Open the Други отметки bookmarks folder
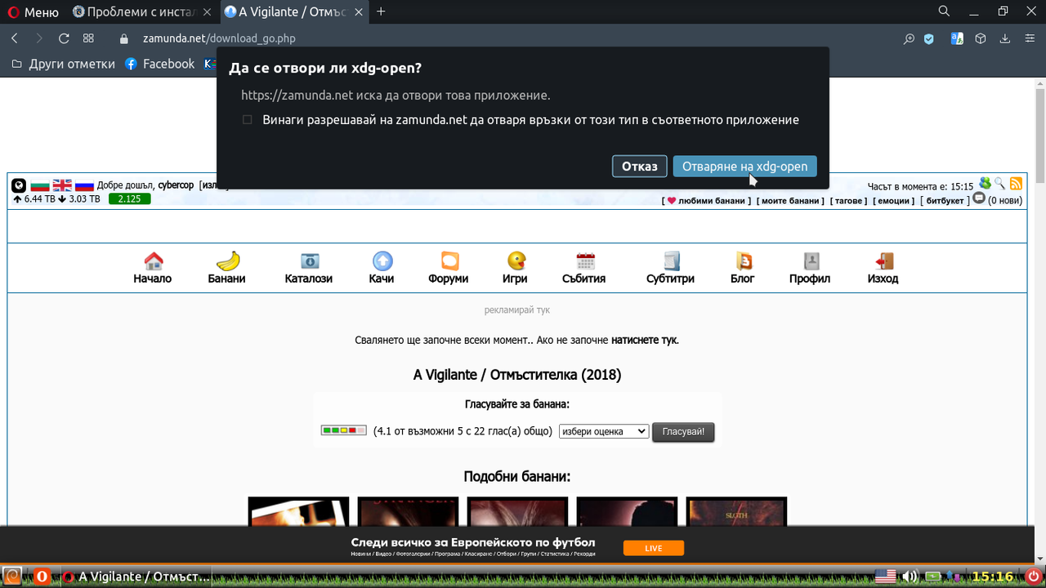The width and height of the screenshot is (1046, 588). [63, 64]
